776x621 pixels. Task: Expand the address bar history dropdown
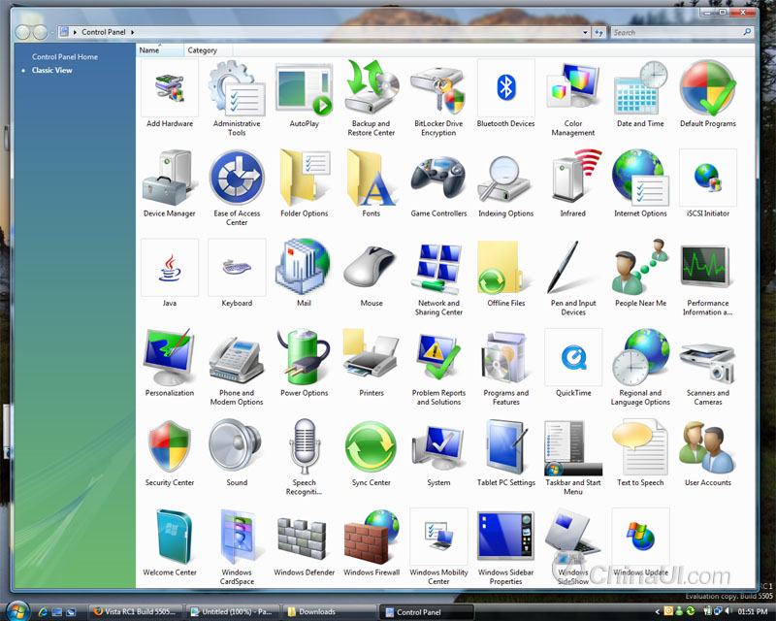(x=585, y=32)
